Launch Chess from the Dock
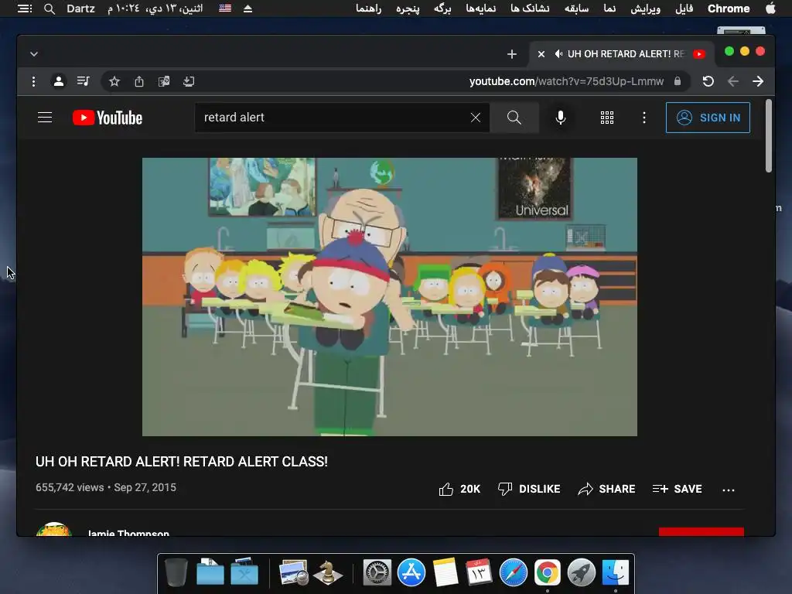The width and height of the screenshot is (792, 594). coord(327,572)
